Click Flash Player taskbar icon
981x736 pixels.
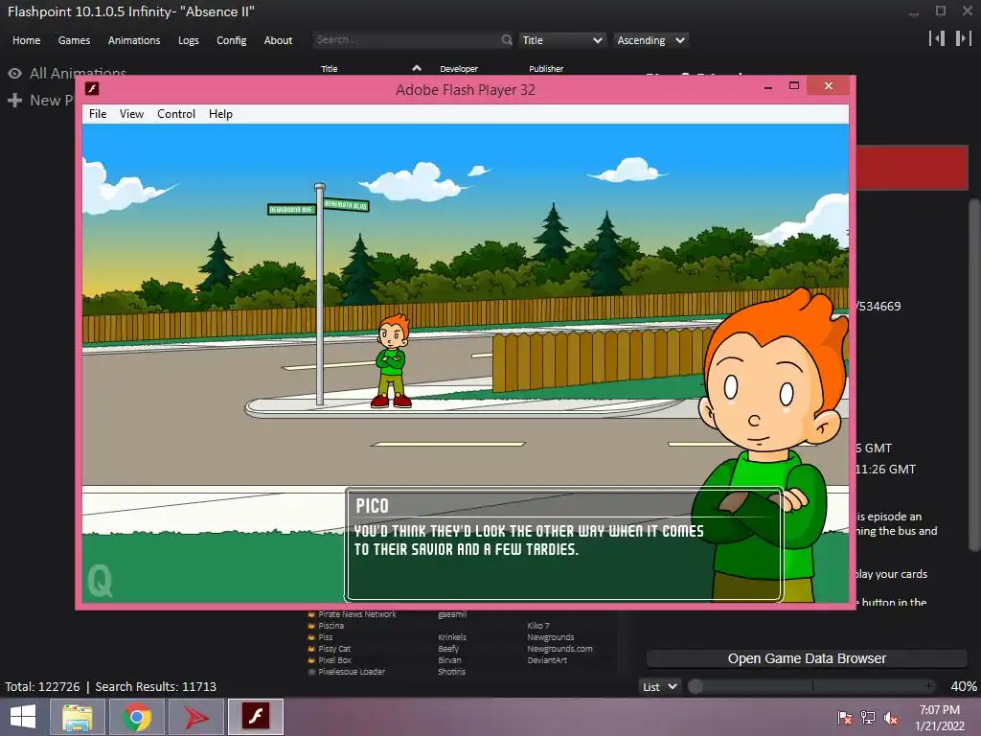point(256,717)
